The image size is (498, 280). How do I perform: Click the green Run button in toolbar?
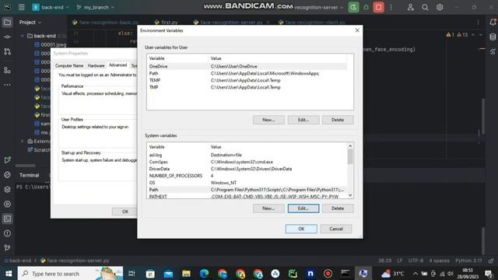(353, 7)
